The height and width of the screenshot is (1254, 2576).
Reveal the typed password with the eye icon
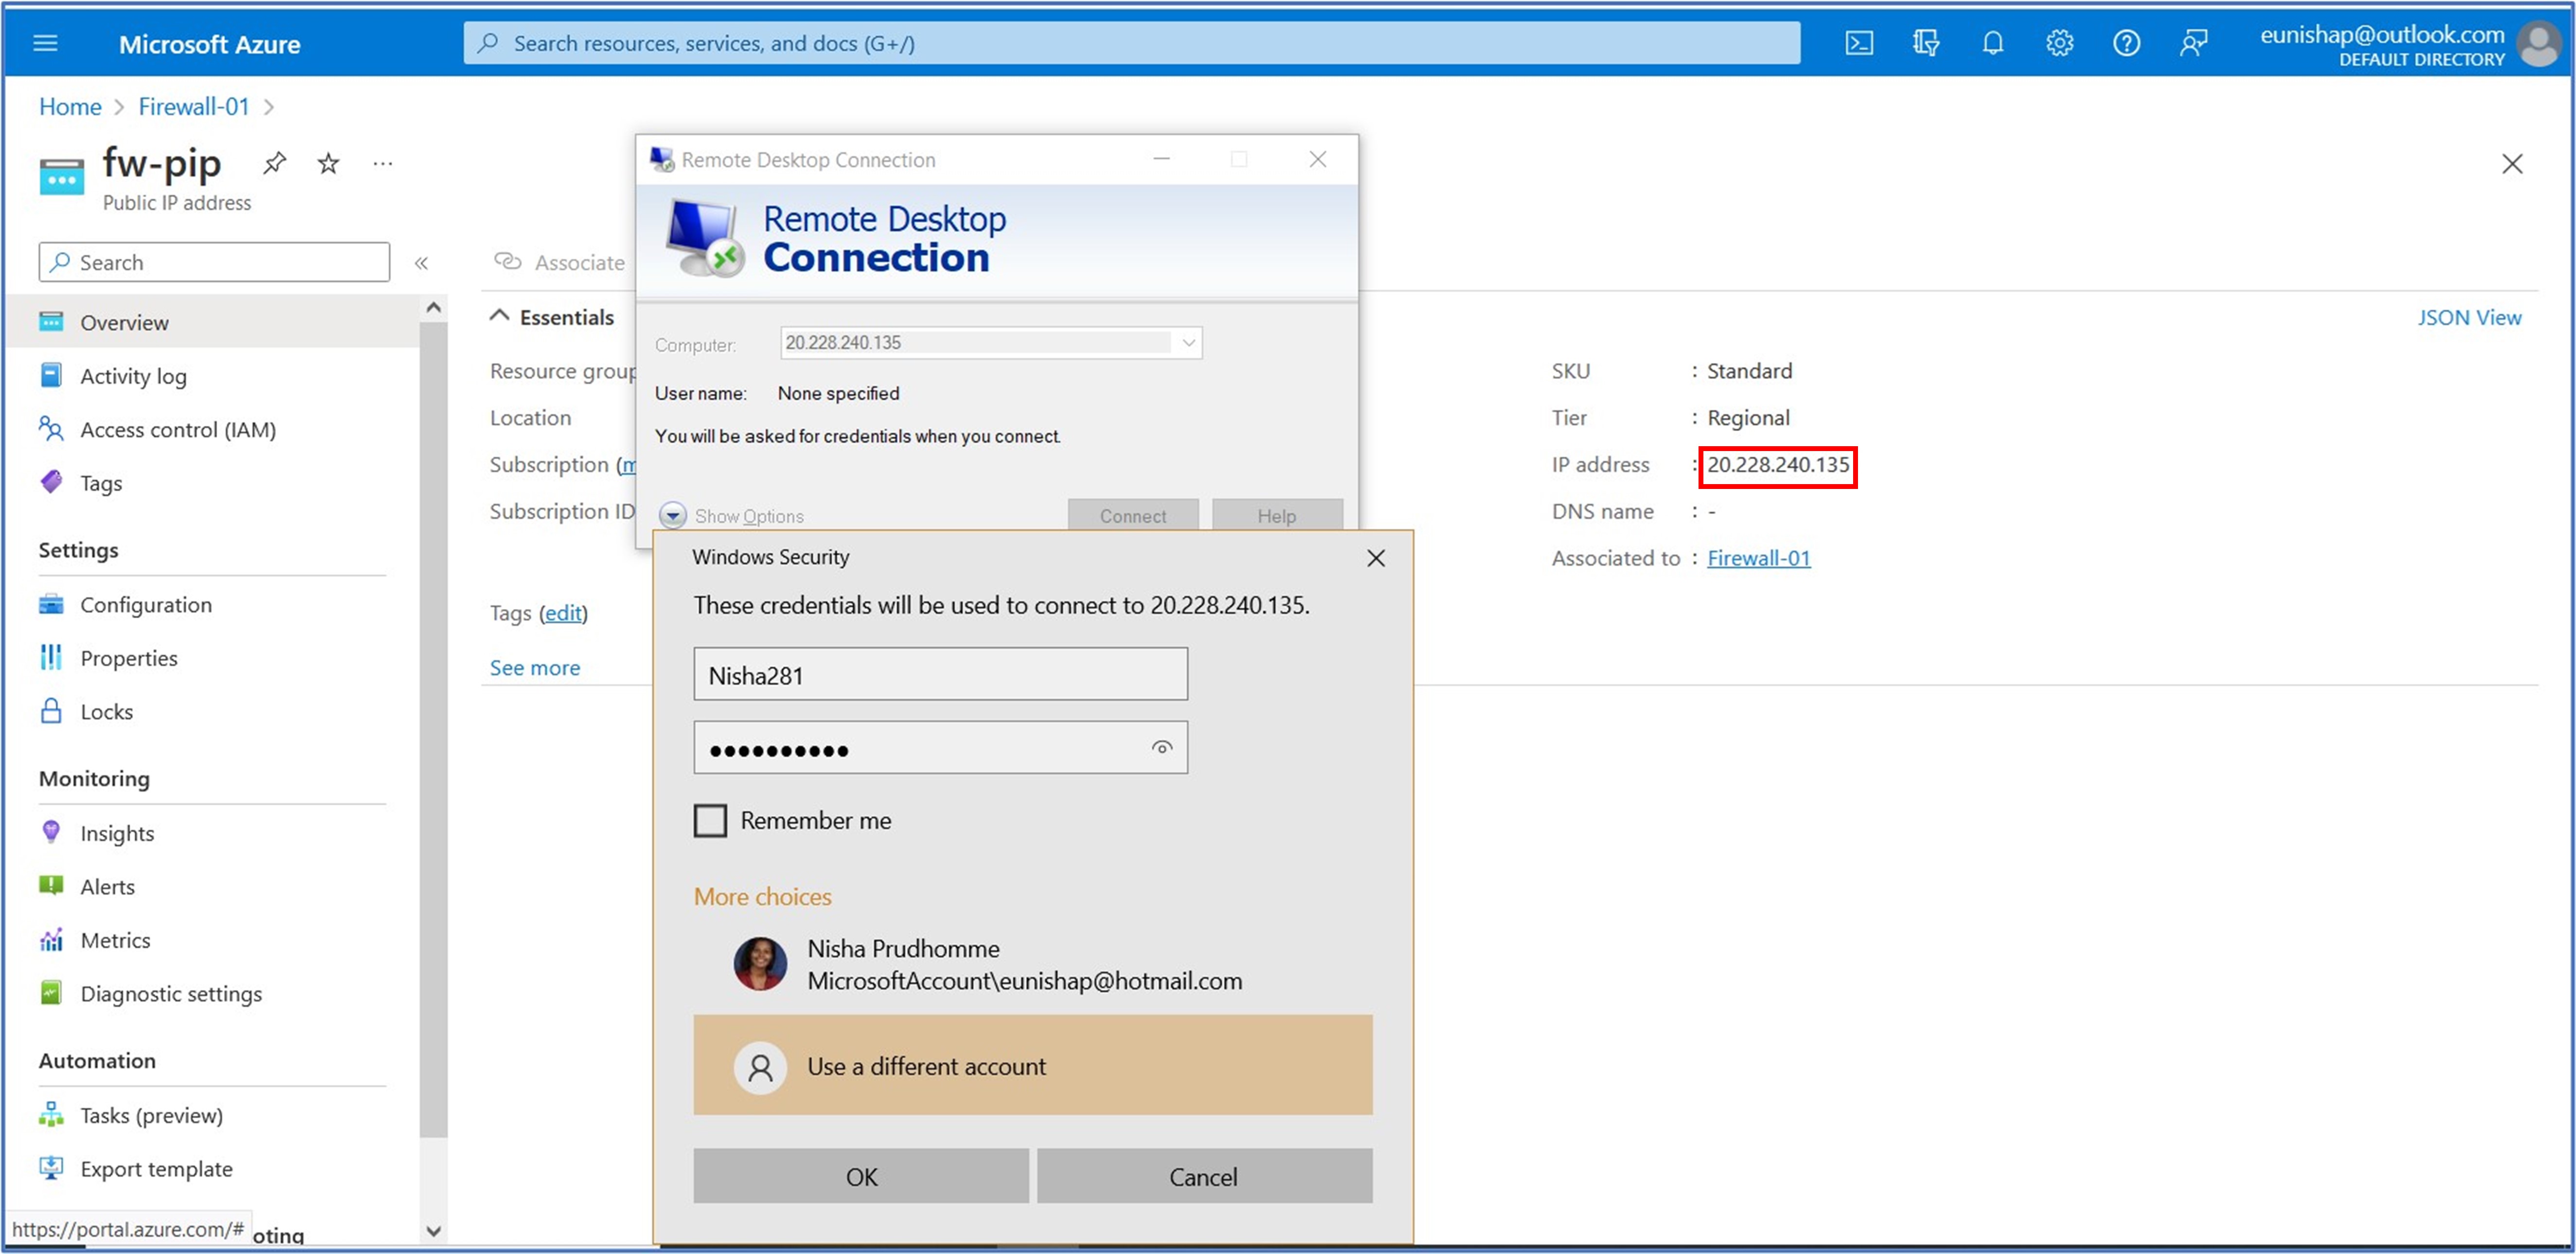[1161, 747]
